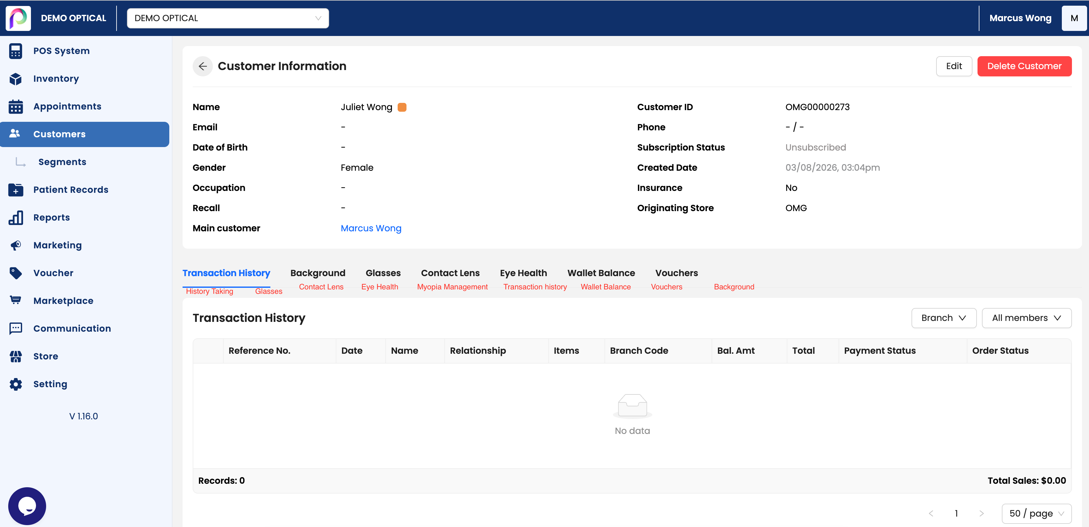Open the Appointments menu item

(x=85, y=106)
